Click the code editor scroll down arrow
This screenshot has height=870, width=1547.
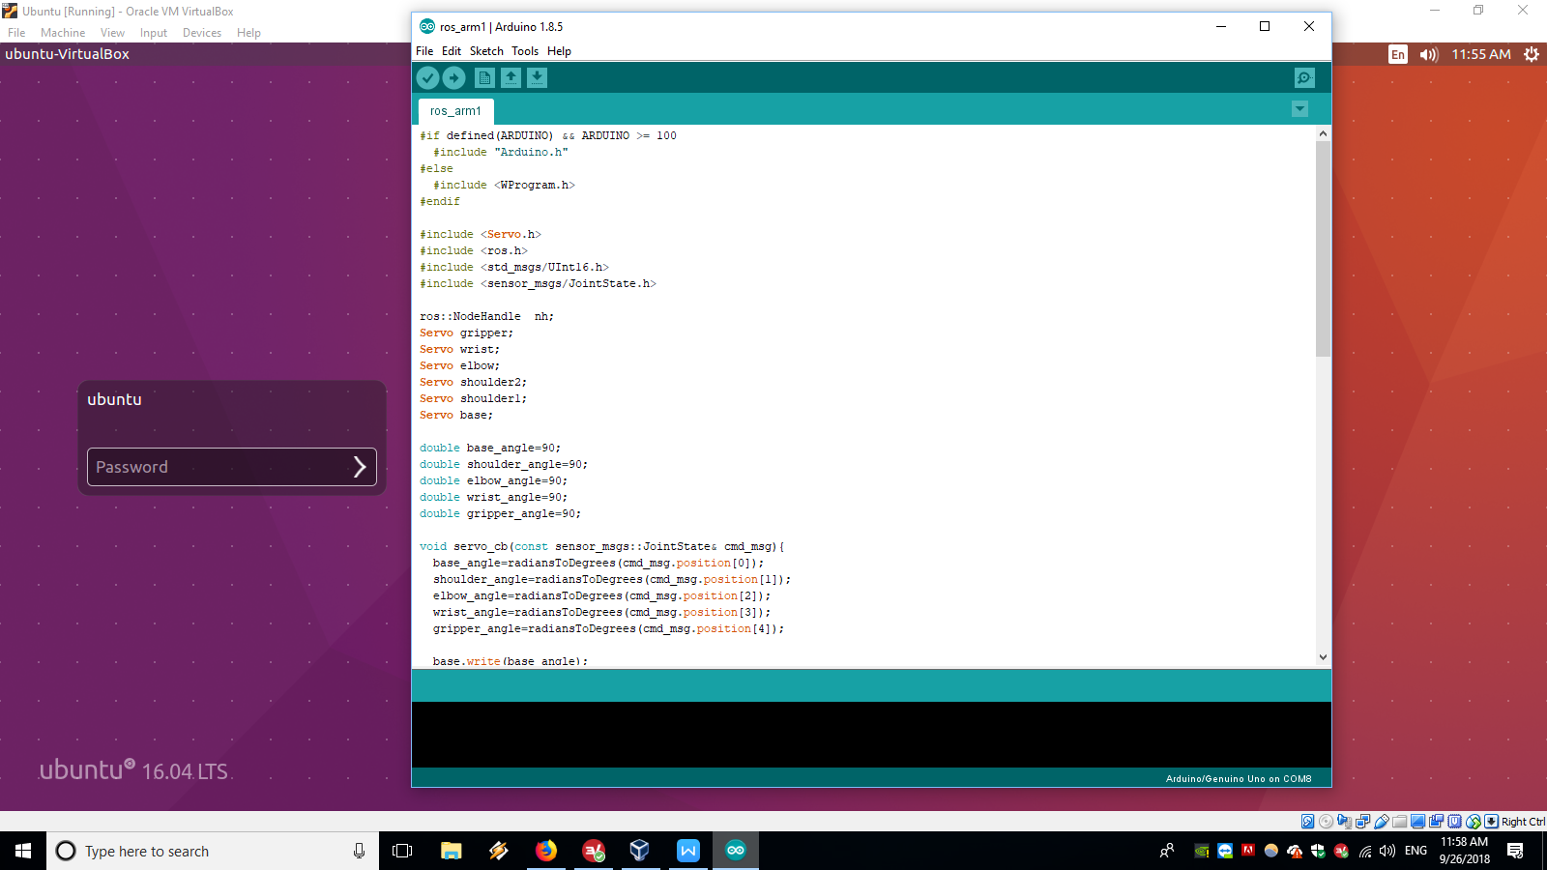point(1323,657)
